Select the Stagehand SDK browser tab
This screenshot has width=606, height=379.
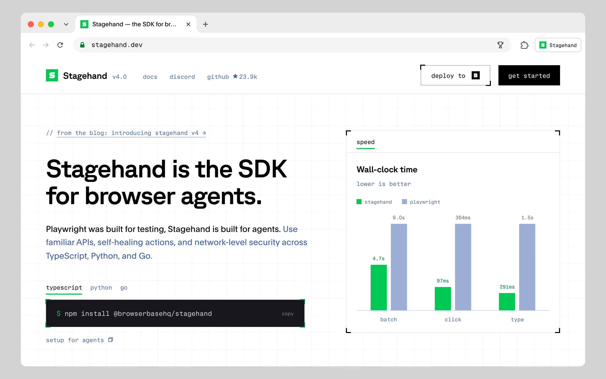tap(136, 24)
